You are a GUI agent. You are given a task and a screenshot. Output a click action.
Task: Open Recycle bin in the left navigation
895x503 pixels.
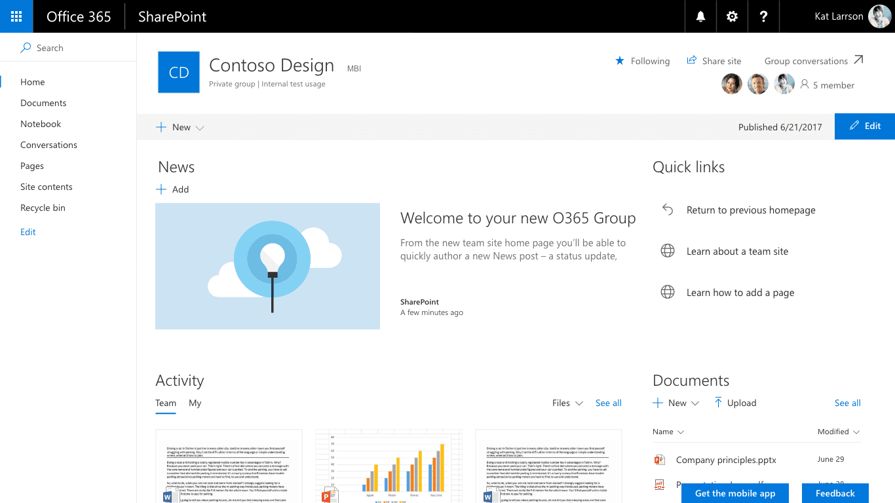[43, 208]
